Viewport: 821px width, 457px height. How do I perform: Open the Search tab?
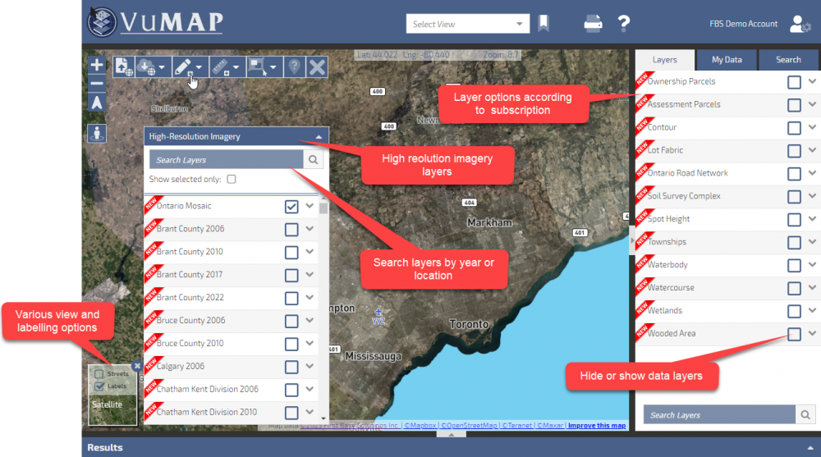(788, 60)
